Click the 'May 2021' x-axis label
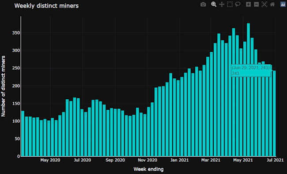This screenshot has height=174, width=287. tap(243, 160)
